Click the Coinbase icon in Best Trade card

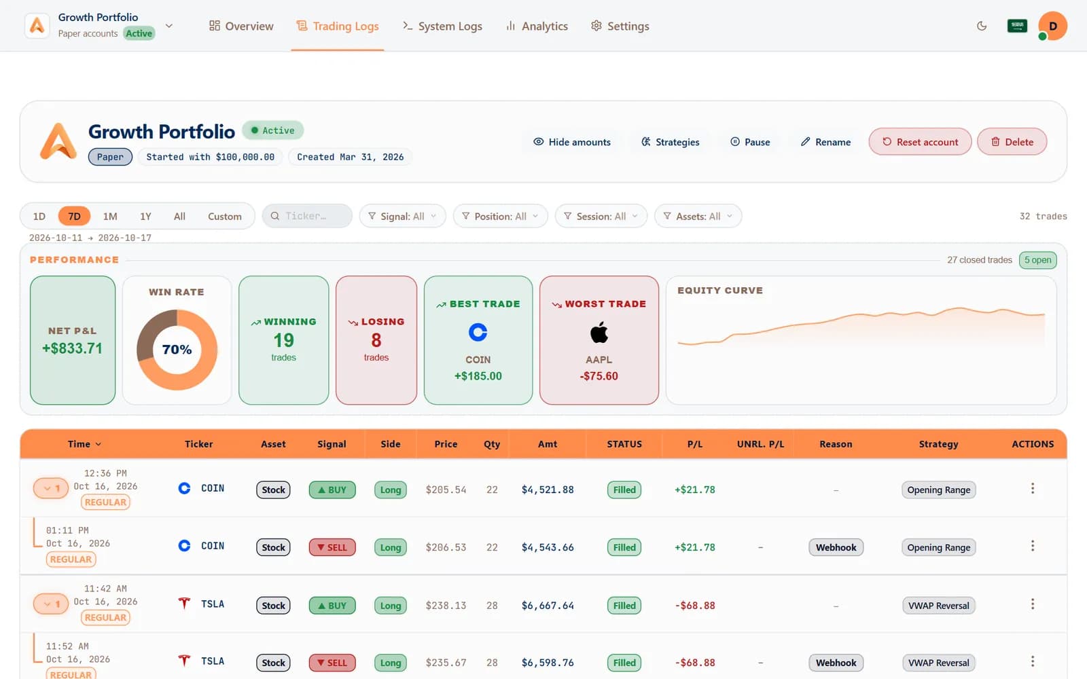click(478, 332)
